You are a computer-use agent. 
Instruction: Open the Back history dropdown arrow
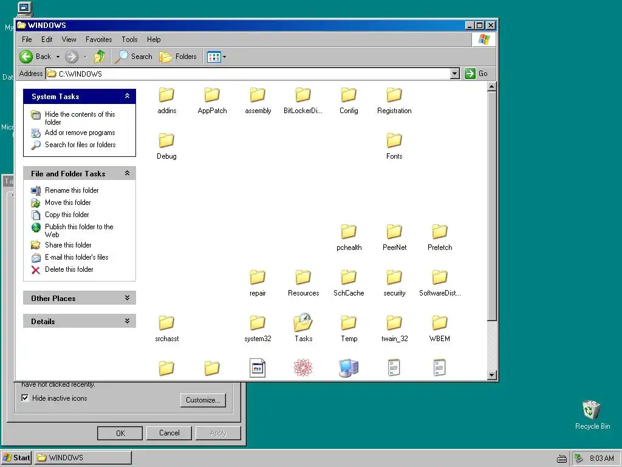pyautogui.click(x=58, y=57)
